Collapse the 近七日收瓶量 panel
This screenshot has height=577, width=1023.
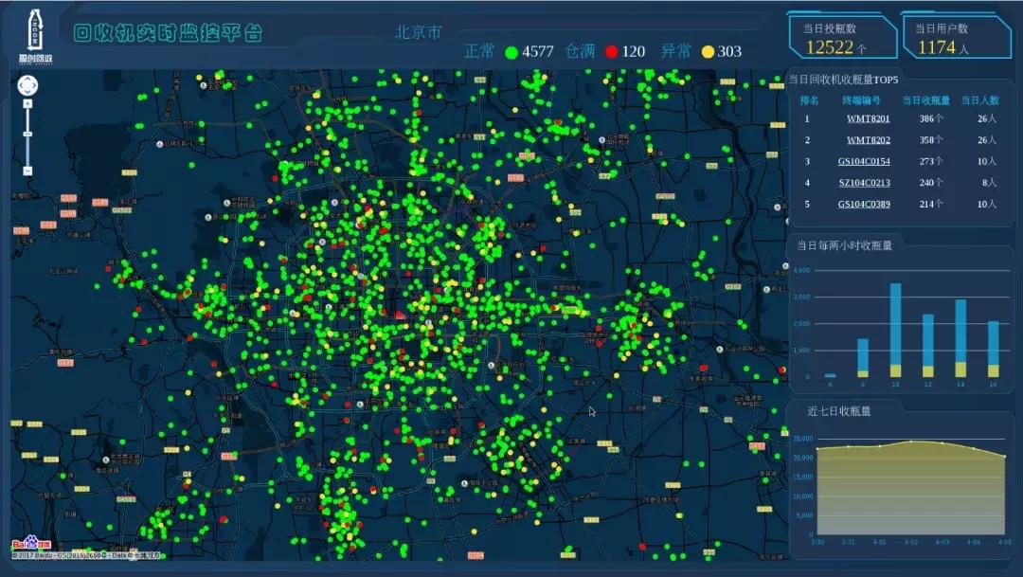click(838, 411)
